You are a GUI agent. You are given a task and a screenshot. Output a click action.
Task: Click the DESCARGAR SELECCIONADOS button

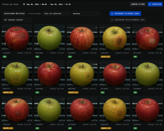coord(128,20)
